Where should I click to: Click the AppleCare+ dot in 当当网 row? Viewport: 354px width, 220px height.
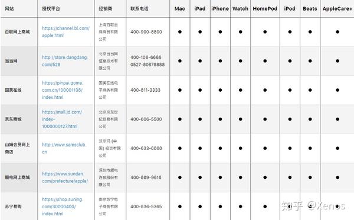tap(337, 61)
